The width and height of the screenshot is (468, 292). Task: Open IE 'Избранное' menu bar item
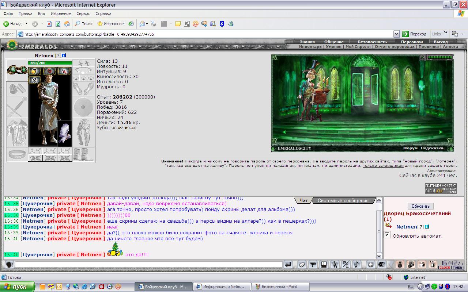[61, 14]
